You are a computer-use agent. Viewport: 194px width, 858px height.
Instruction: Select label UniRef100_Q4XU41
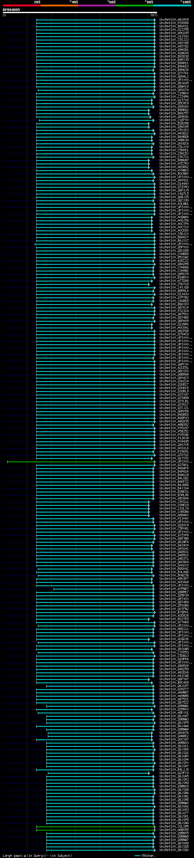(x=174, y=548)
